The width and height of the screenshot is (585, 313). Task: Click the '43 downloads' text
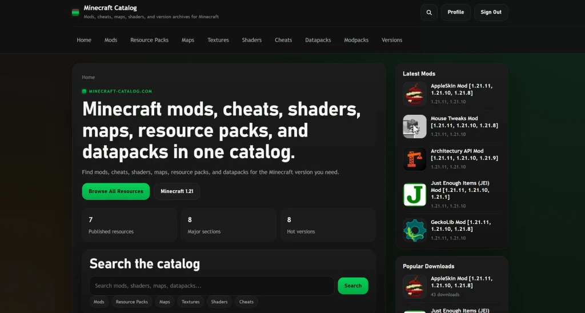pyautogui.click(x=445, y=295)
